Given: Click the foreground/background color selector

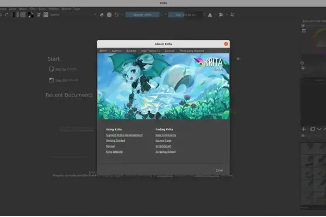Looking at the screenshot, I should (x=30, y=15).
